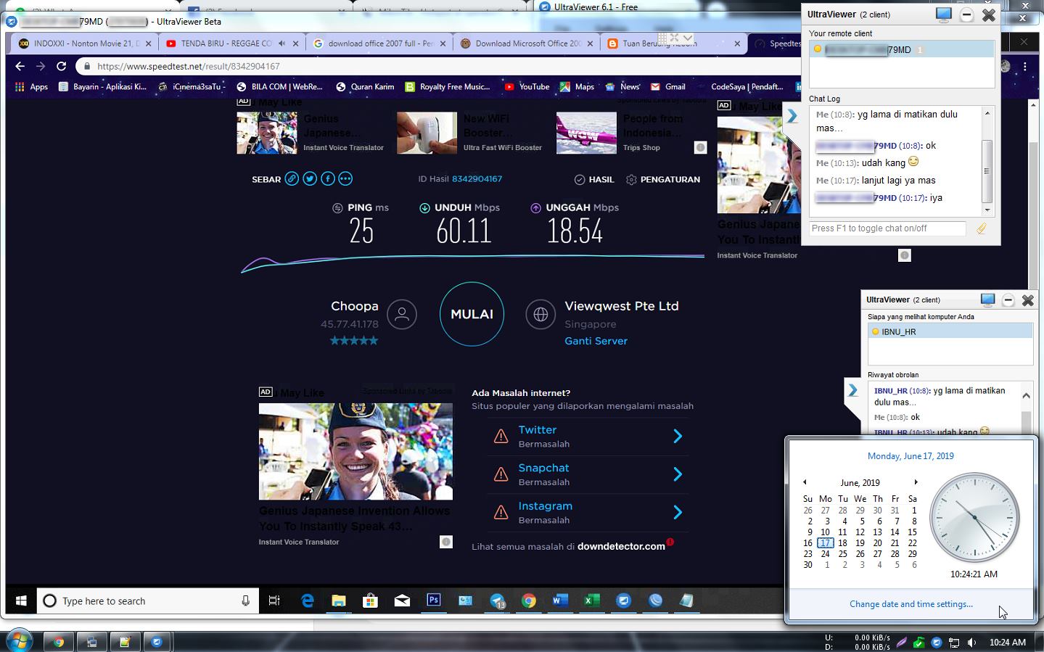Screen dimensions: 1044x652
Task: Collapse lower UltraViewer panel arrow
Action: (853, 390)
